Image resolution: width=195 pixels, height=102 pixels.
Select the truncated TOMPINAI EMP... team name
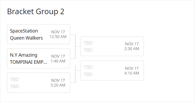coord(28,62)
